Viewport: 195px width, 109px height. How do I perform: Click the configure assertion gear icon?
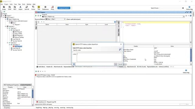tap(38, 71)
